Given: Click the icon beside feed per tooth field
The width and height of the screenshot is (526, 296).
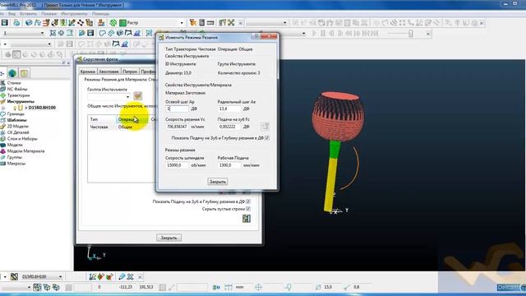Looking at the screenshot, I should tap(265, 126).
